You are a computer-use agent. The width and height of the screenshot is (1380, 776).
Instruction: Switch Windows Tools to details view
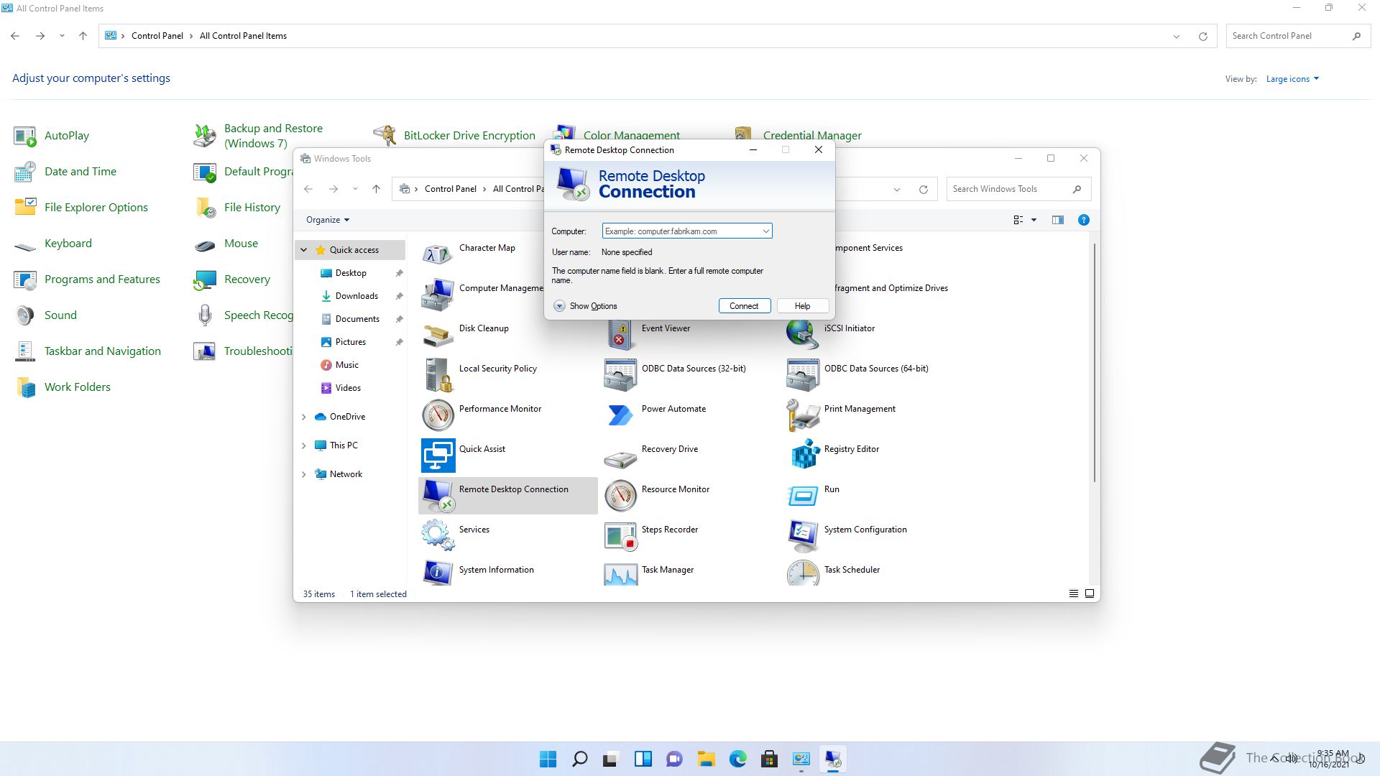click(1073, 593)
